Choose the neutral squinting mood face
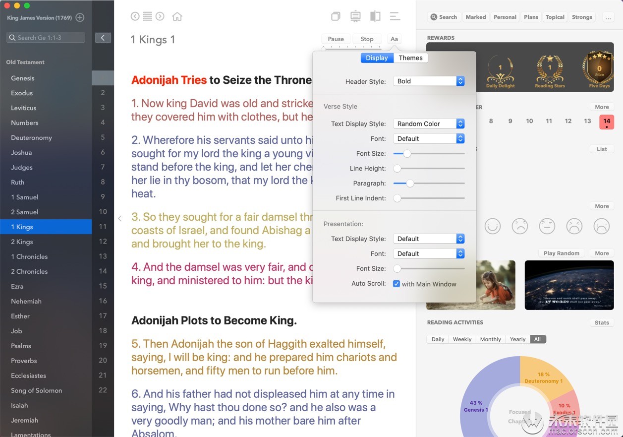 click(x=547, y=226)
